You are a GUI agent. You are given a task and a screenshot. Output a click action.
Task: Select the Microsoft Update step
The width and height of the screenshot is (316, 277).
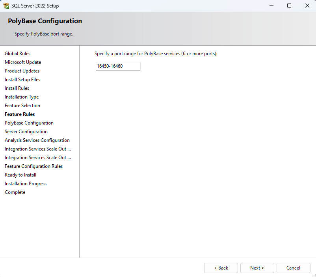[x=23, y=62]
